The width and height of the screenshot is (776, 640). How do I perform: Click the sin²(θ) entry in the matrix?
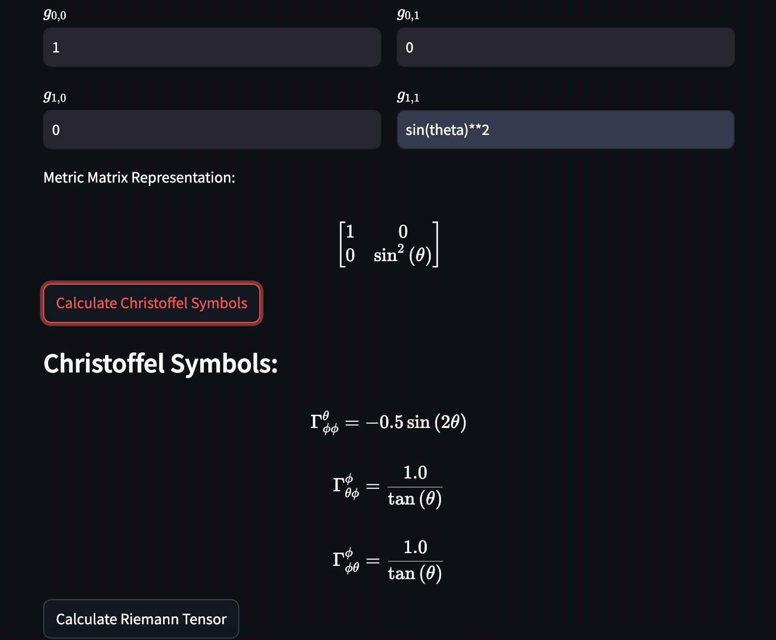[x=402, y=255]
